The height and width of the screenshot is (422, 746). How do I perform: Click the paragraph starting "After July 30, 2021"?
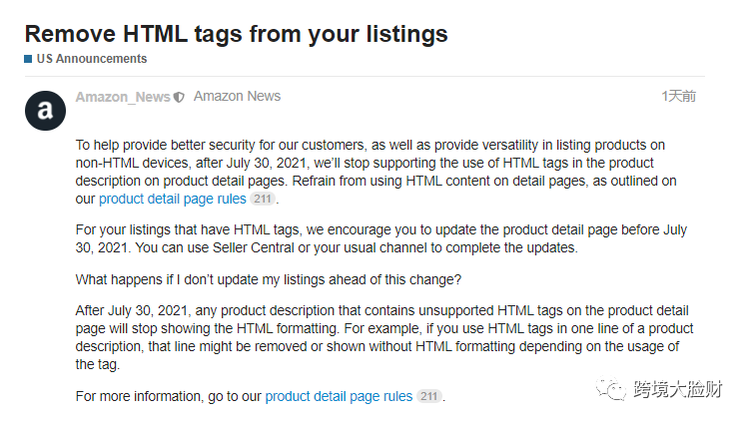379,337
